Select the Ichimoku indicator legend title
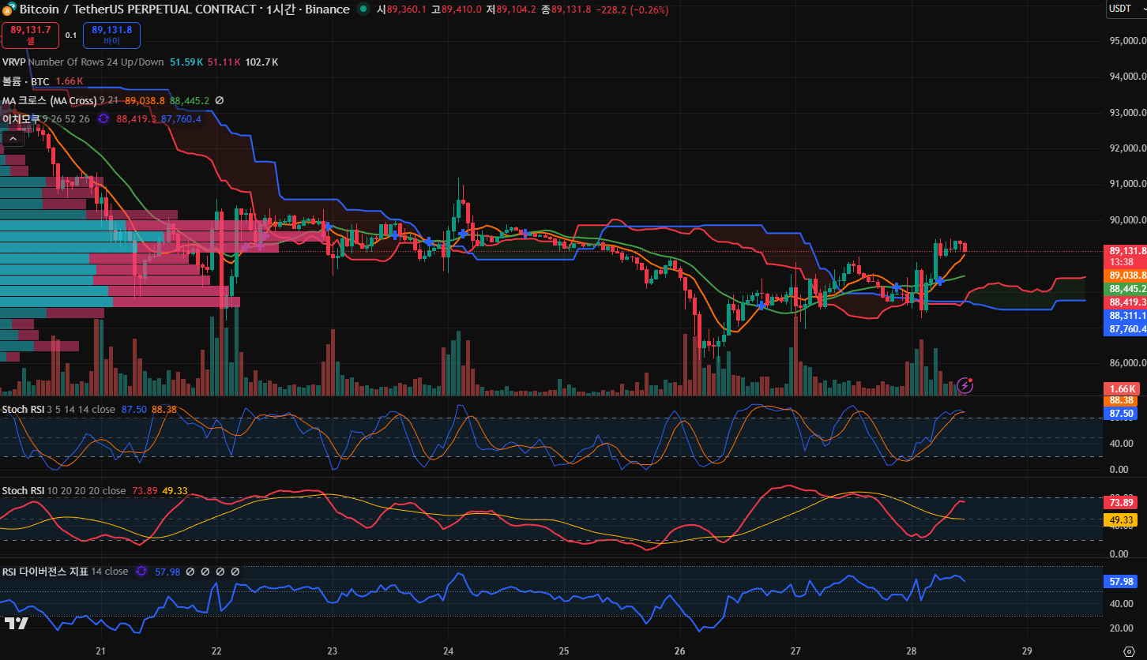The image size is (1147, 660). coord(21,119)
